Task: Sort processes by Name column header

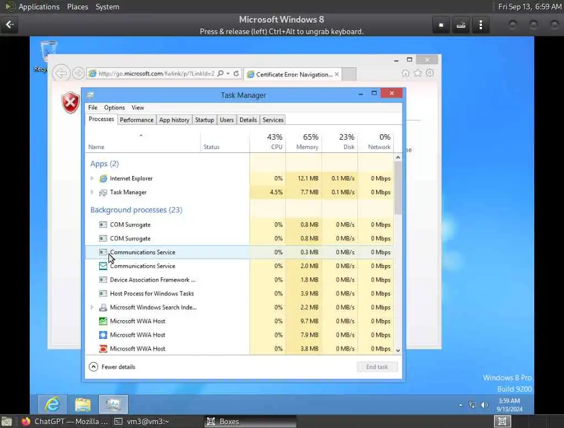Action: (x=143, y=141)
